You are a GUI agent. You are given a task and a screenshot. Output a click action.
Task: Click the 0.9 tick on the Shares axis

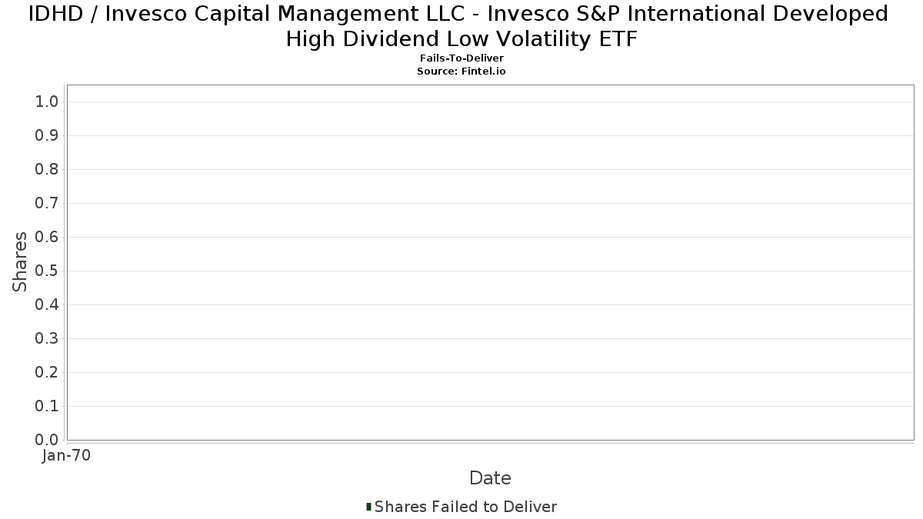pyautogui.click(x=48, y=136)
